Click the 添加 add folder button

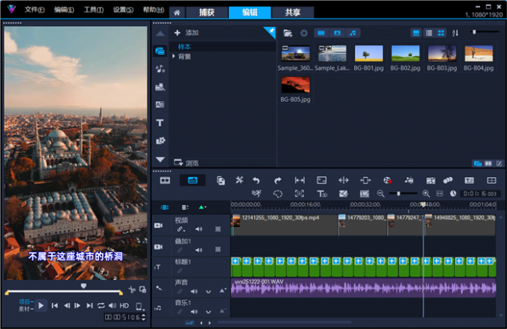tap(186, 33)
